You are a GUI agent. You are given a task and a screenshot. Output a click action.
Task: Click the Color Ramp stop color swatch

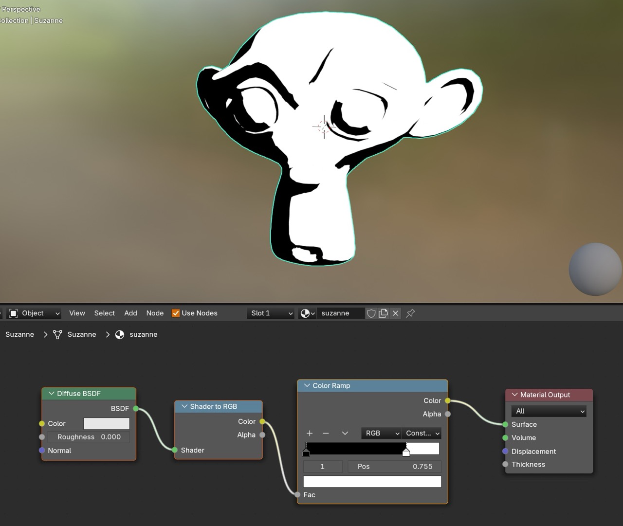pyautogui.click(x=372, y=482)
